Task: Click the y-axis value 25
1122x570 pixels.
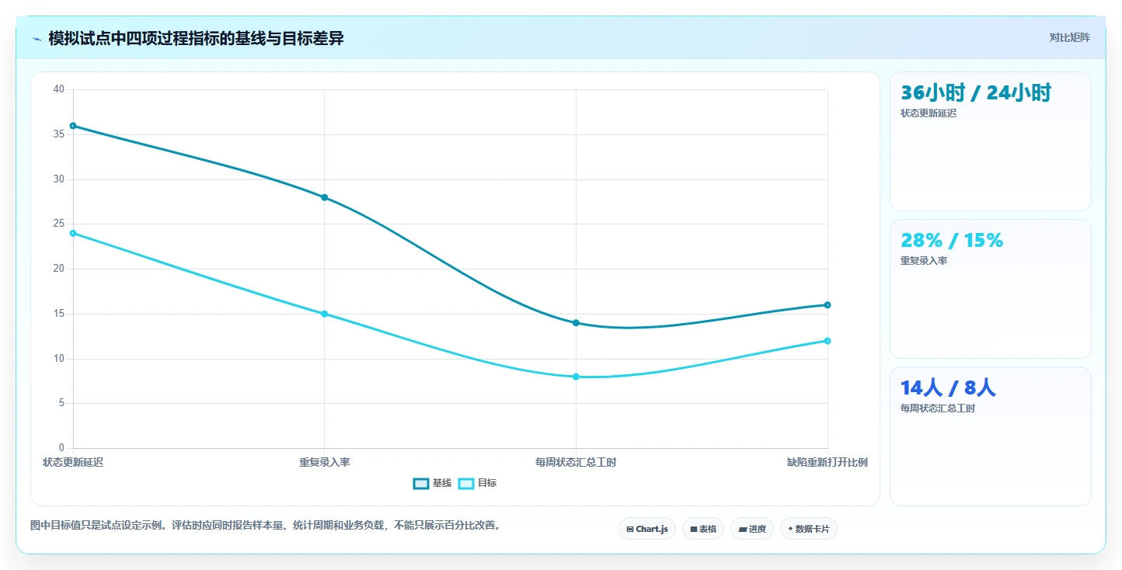Action: 59,224
